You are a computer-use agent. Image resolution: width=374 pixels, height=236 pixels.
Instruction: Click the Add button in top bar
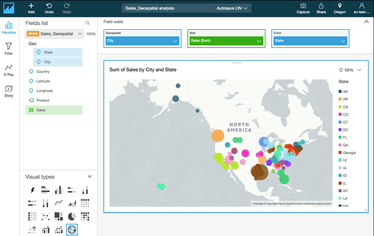(31, 8)
